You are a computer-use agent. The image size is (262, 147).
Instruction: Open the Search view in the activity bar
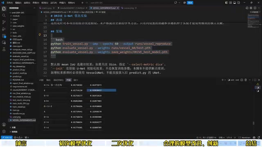click(x=4, y=16)
